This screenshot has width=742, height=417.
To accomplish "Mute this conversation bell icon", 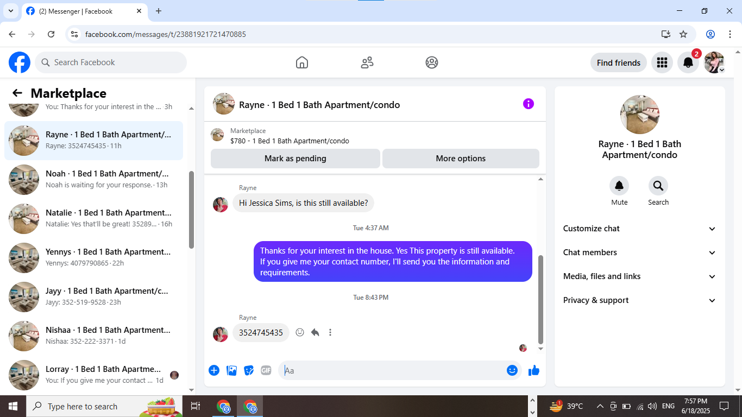I will point(619,186).
